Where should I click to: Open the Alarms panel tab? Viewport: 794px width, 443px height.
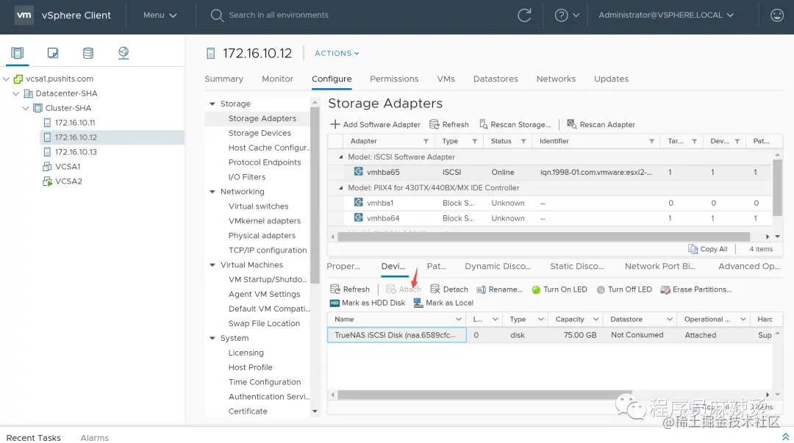click(94, 438)
